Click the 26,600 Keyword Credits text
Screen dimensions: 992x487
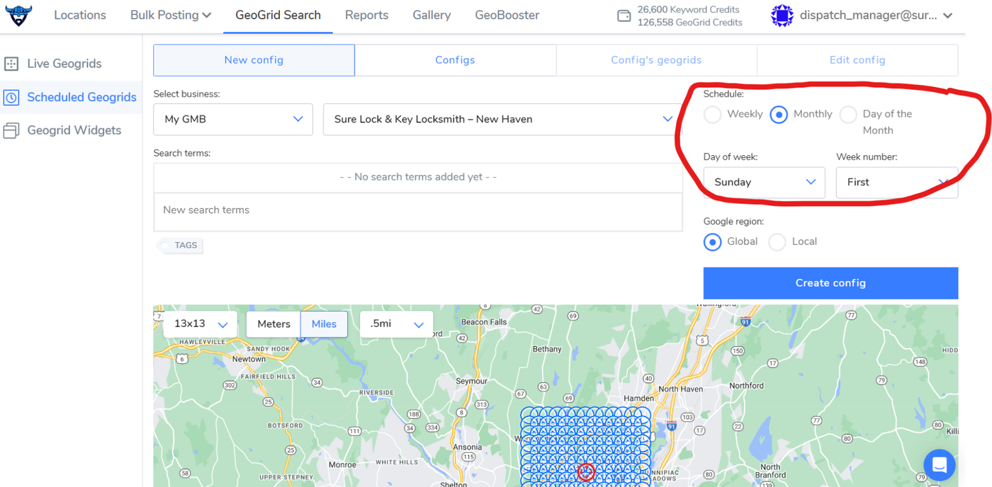[x=688, y=10]
